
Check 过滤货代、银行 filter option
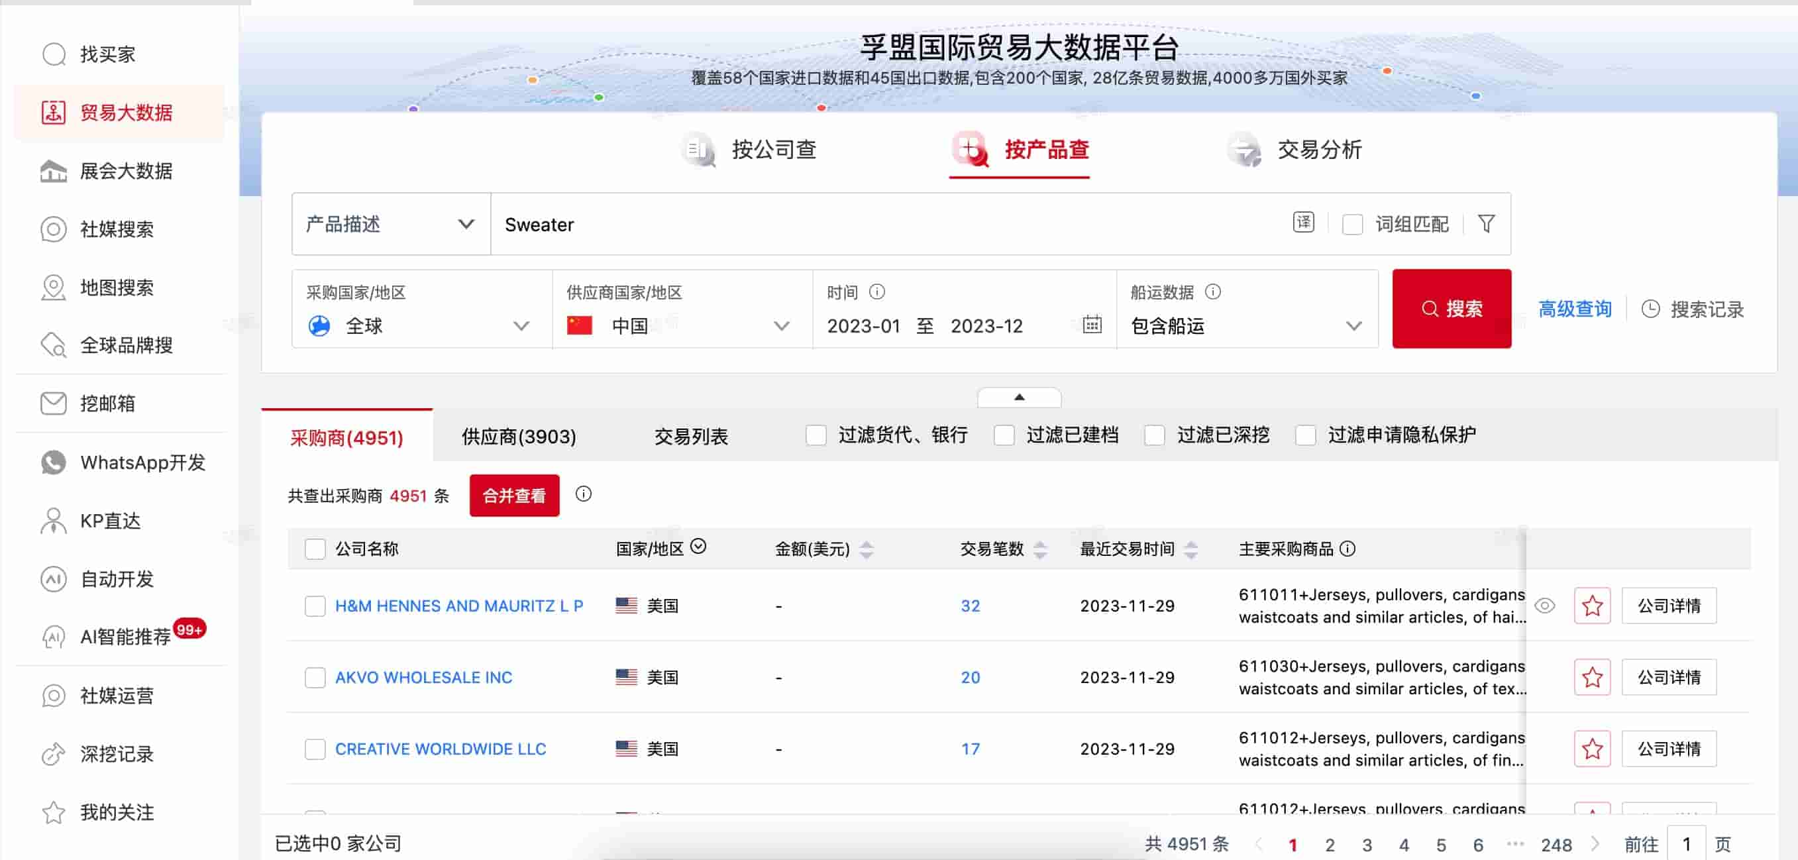point(816,435)
